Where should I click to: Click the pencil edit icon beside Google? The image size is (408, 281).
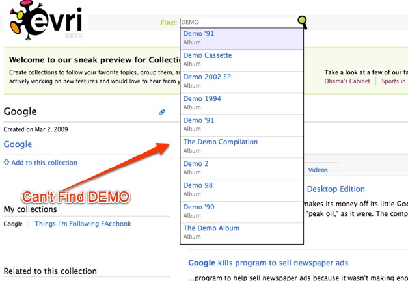click(x=162, y=112)
